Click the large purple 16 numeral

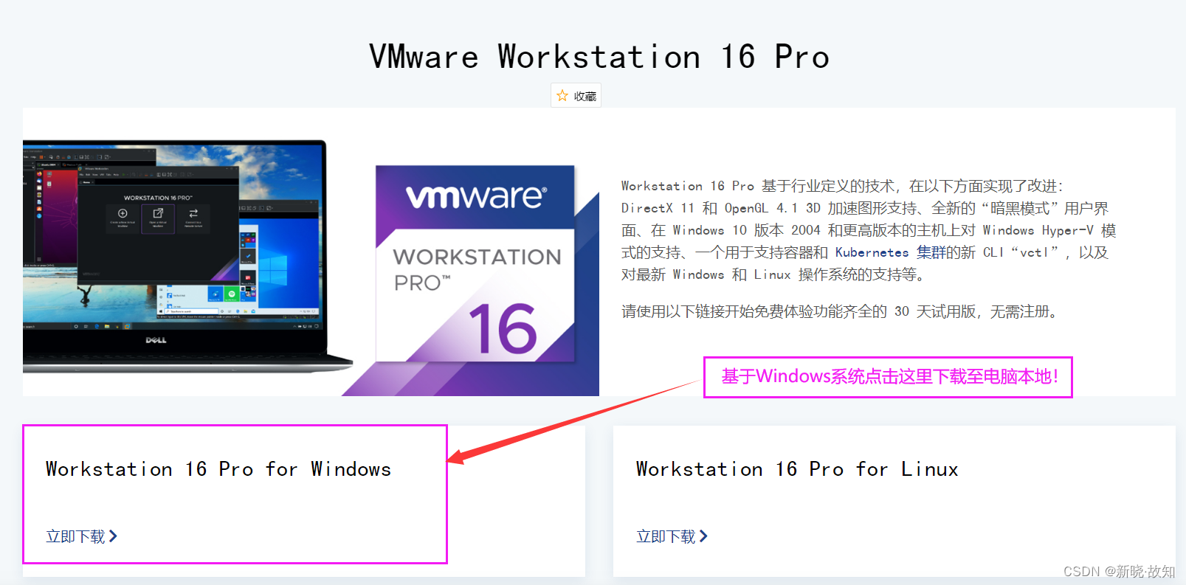pyautogui.click(x=504, y=329)
